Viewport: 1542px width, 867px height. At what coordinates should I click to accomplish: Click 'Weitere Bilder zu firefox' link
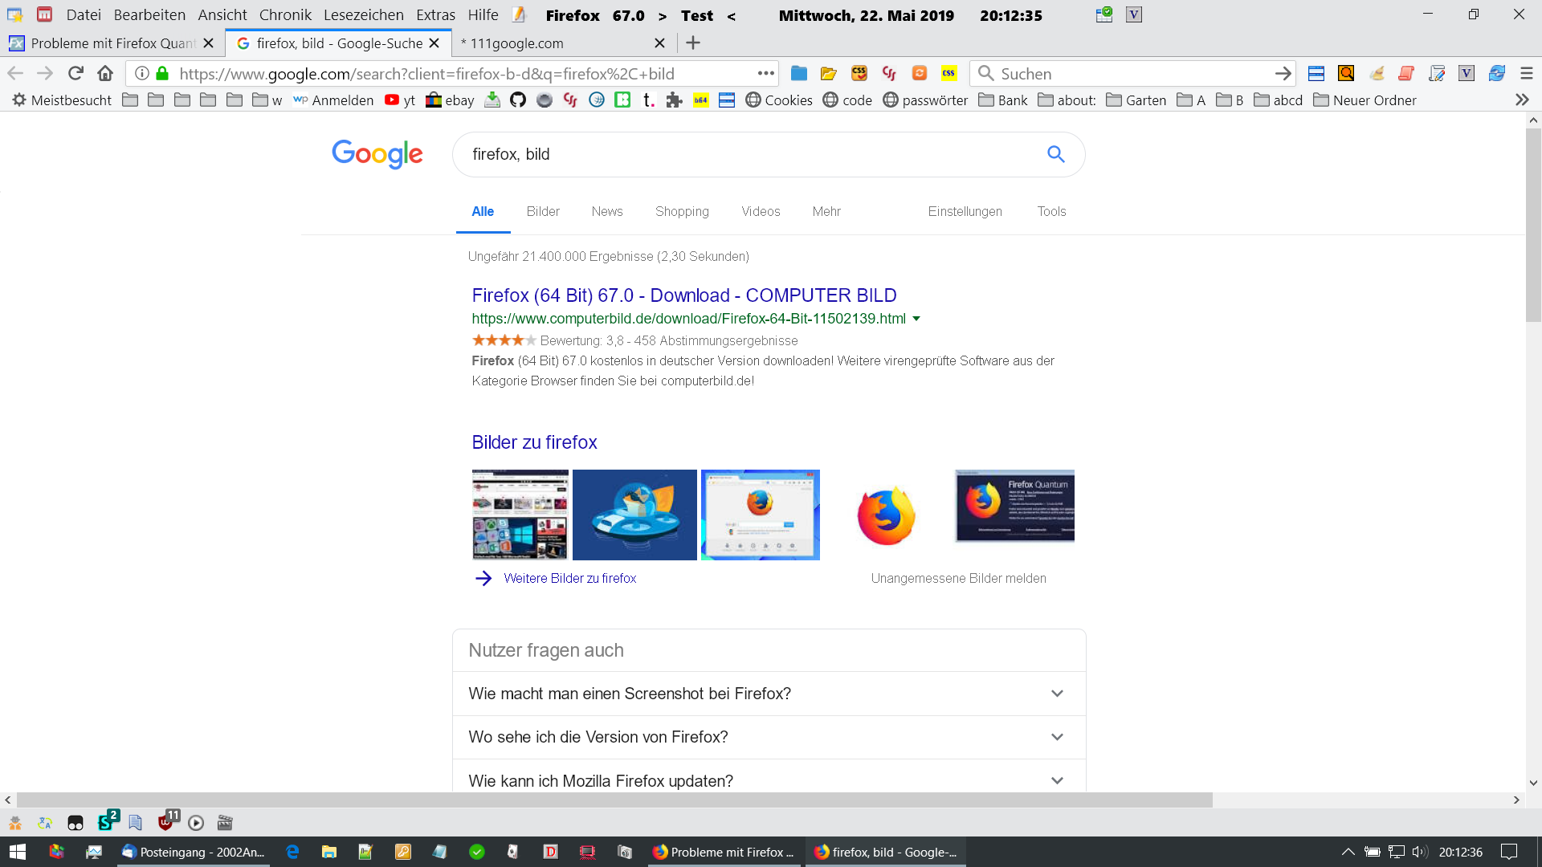[569, 578]
